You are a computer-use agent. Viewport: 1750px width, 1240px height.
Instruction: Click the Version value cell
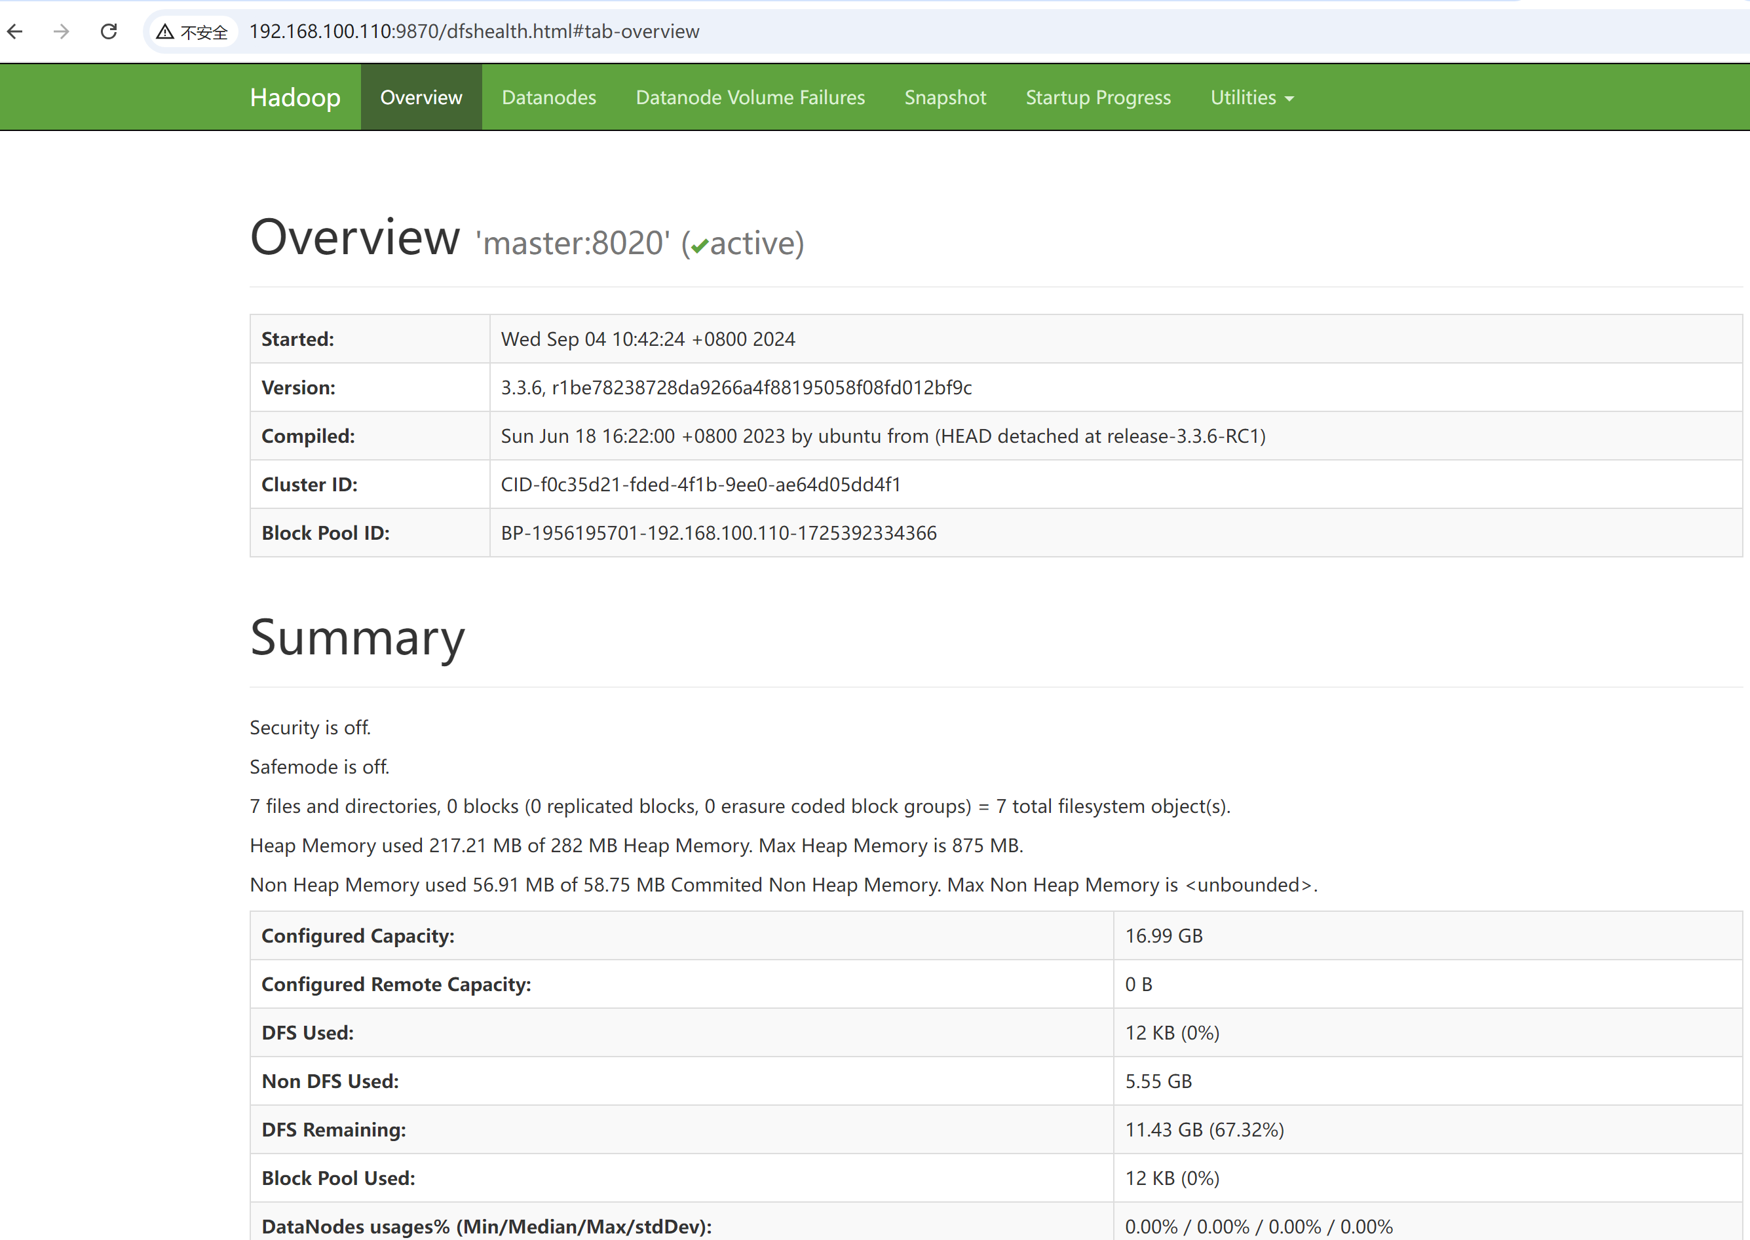(x=735, y=388)
